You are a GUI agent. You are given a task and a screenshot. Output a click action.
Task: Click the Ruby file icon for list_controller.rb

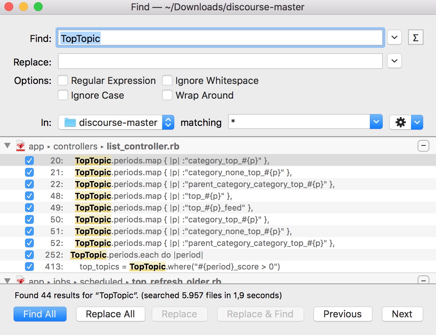(x=20, y=146)
